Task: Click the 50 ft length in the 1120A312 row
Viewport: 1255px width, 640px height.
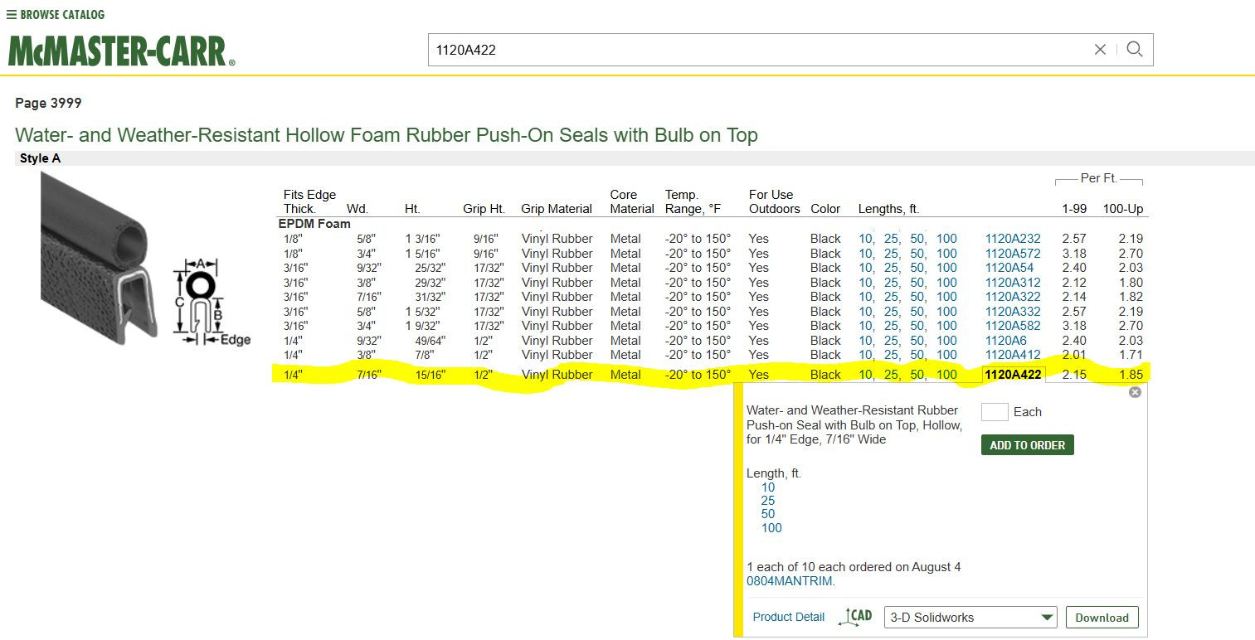Action: click(x=917, y=283)
